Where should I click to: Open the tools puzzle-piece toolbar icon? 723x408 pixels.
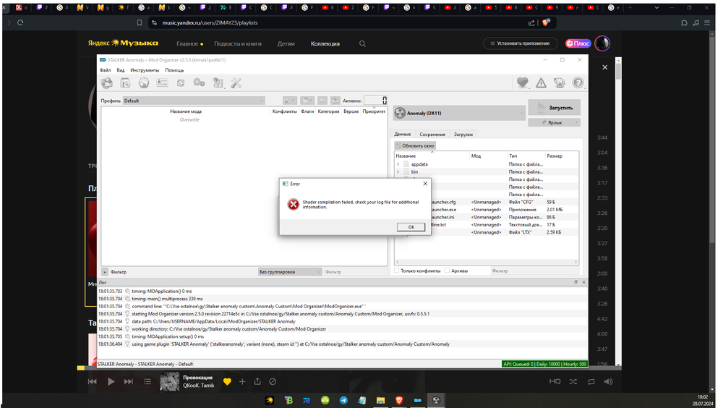click(218, 83)
